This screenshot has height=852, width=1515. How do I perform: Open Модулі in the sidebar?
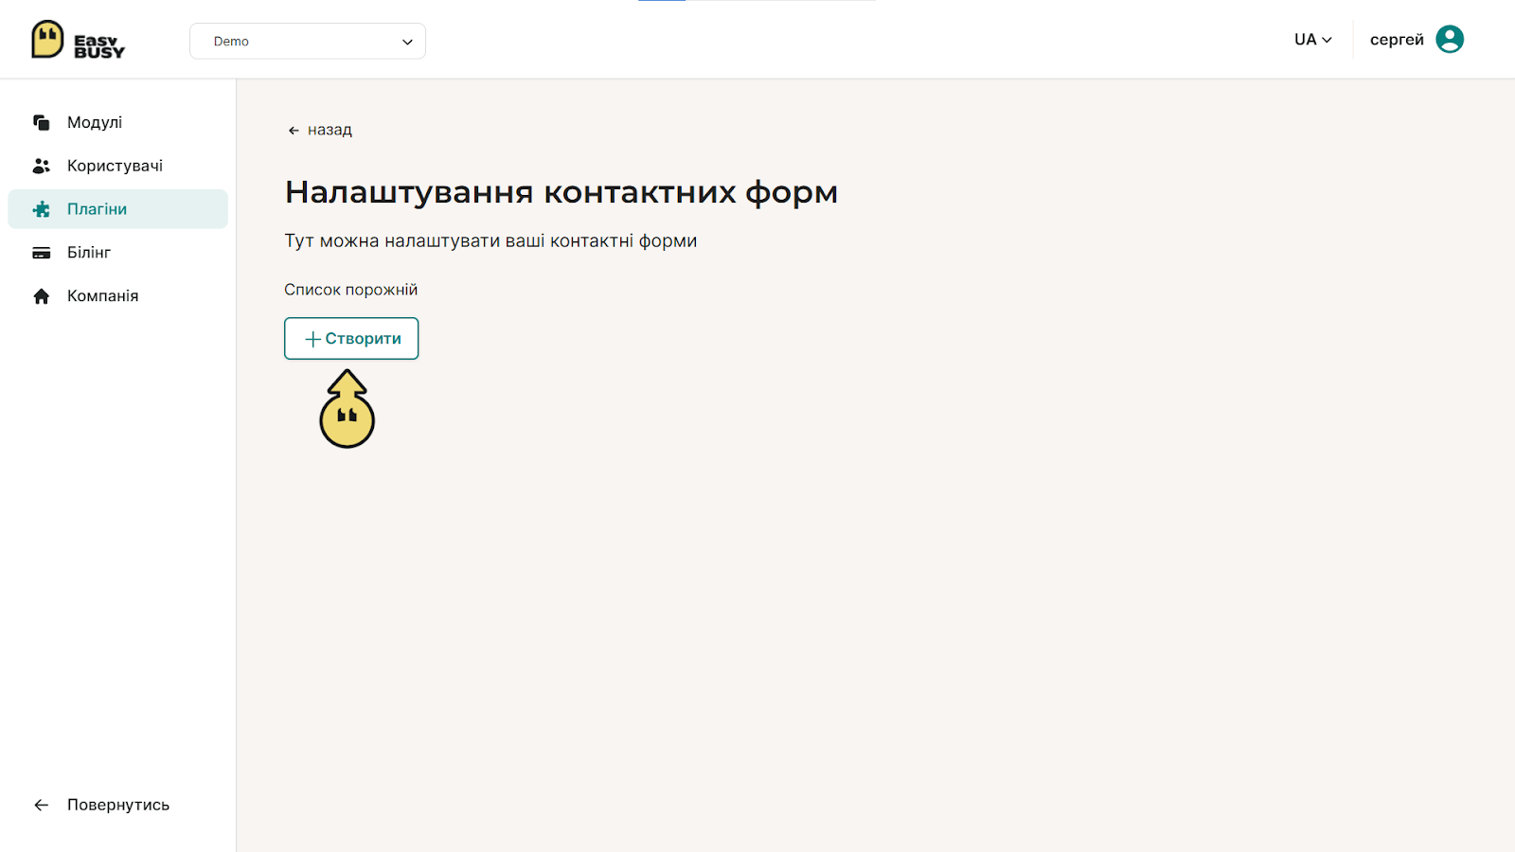pos(118,122)
